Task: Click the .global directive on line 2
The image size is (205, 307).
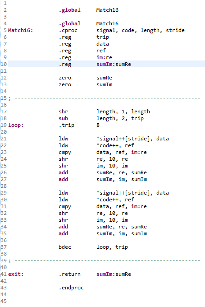Action: pyautogui.click(x=69, y=10)
